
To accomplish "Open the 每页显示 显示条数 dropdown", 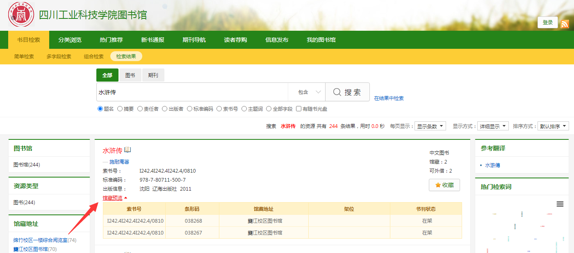I will [x=430, y=126].
